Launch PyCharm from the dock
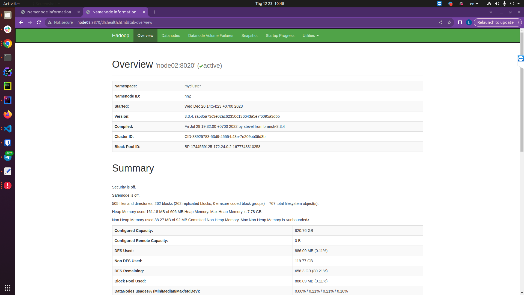This screenshot has width=524, height=295. coord(8,86)
